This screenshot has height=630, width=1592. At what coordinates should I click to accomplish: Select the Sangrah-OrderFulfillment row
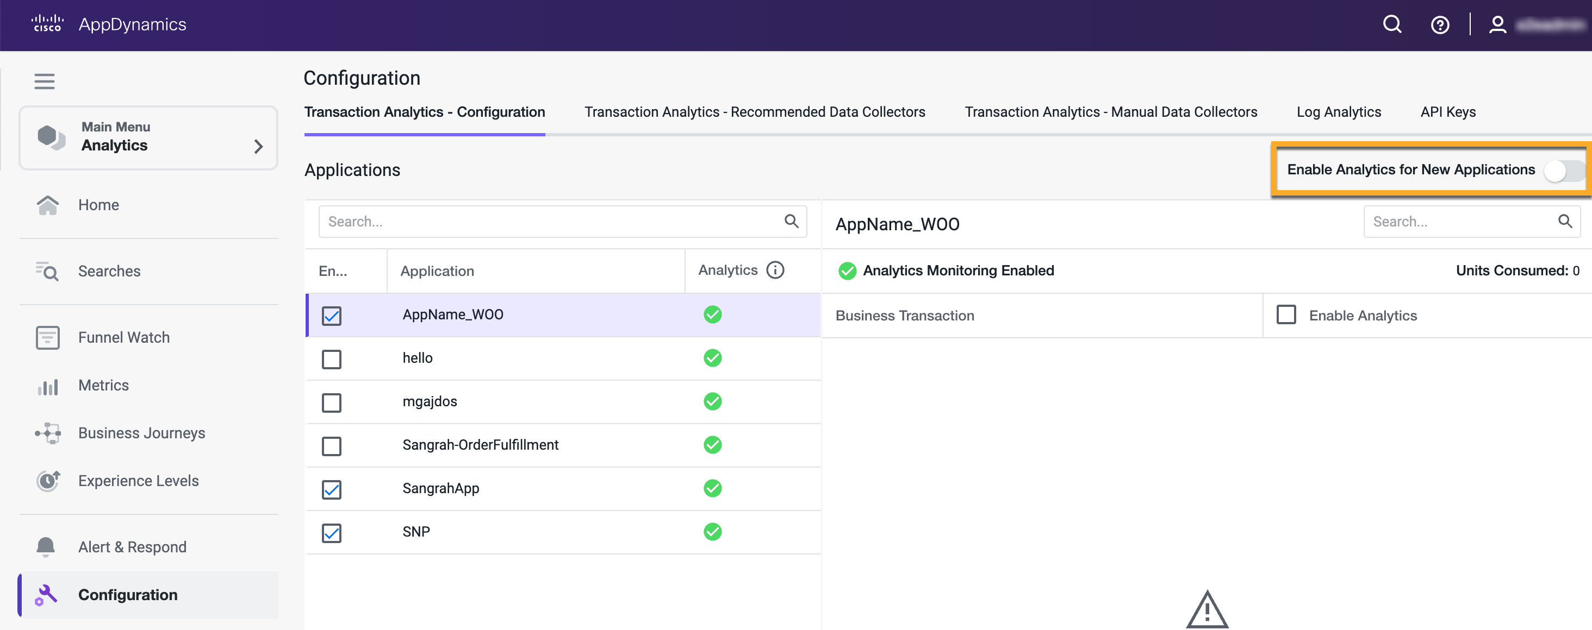point(563,445)
